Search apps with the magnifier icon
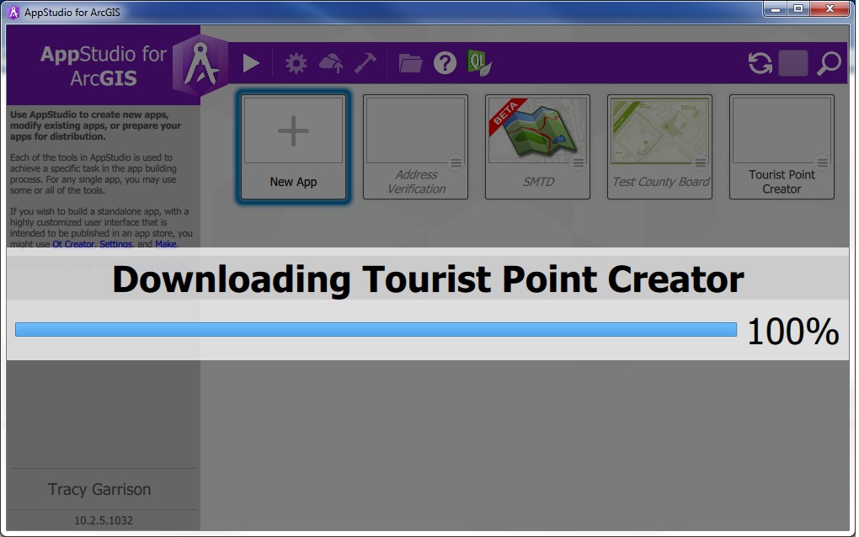 click(x=829, y=63)
